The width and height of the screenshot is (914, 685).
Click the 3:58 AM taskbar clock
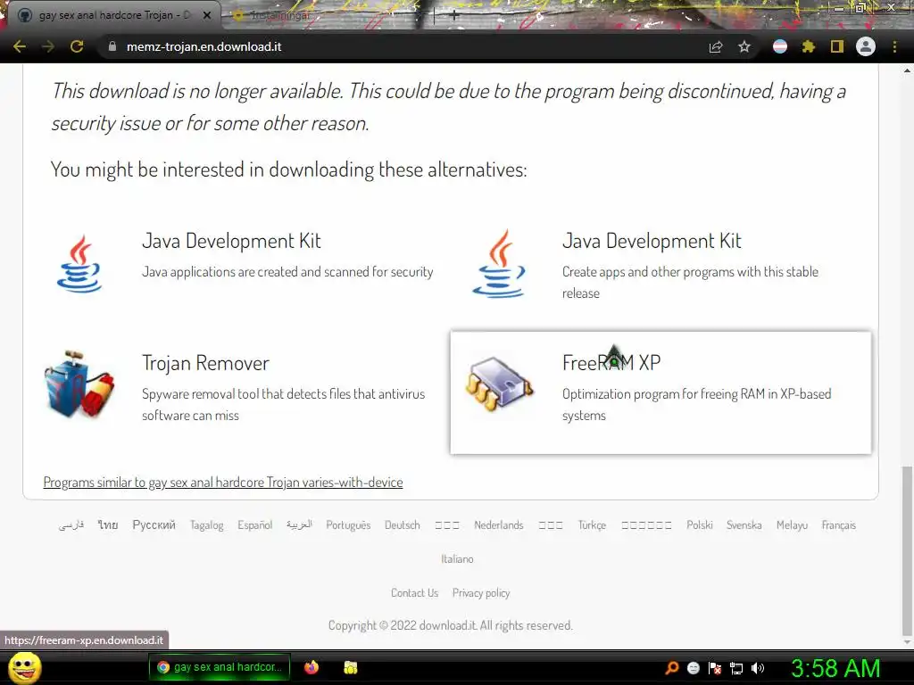[835, 668]
